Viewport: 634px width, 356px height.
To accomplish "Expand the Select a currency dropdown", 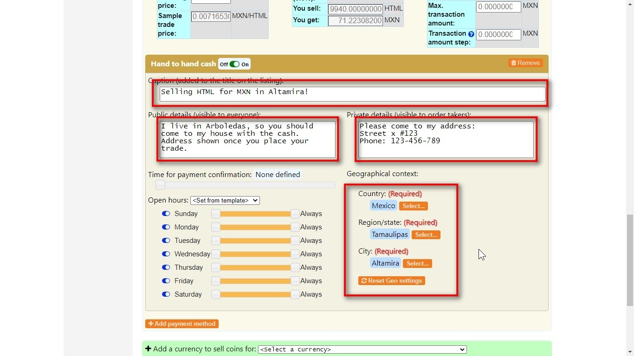I will coord(362,350).
